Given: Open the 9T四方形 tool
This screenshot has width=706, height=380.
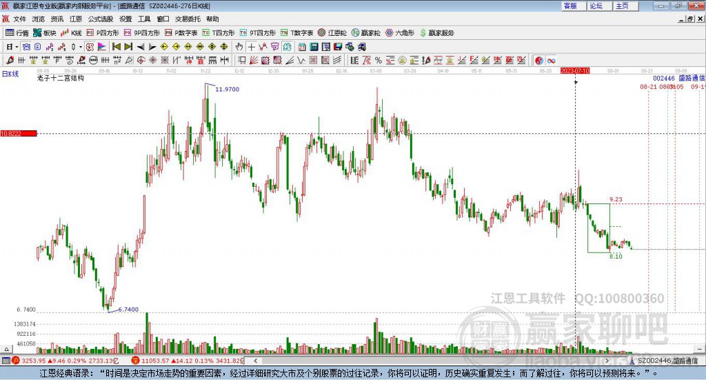Looking at the screenshot, I should [258, 33].
